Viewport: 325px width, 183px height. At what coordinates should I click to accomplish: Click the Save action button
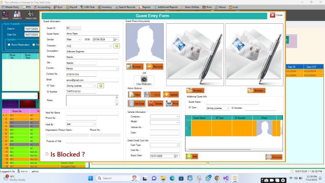pyautogui.click(x=152, y=95)
